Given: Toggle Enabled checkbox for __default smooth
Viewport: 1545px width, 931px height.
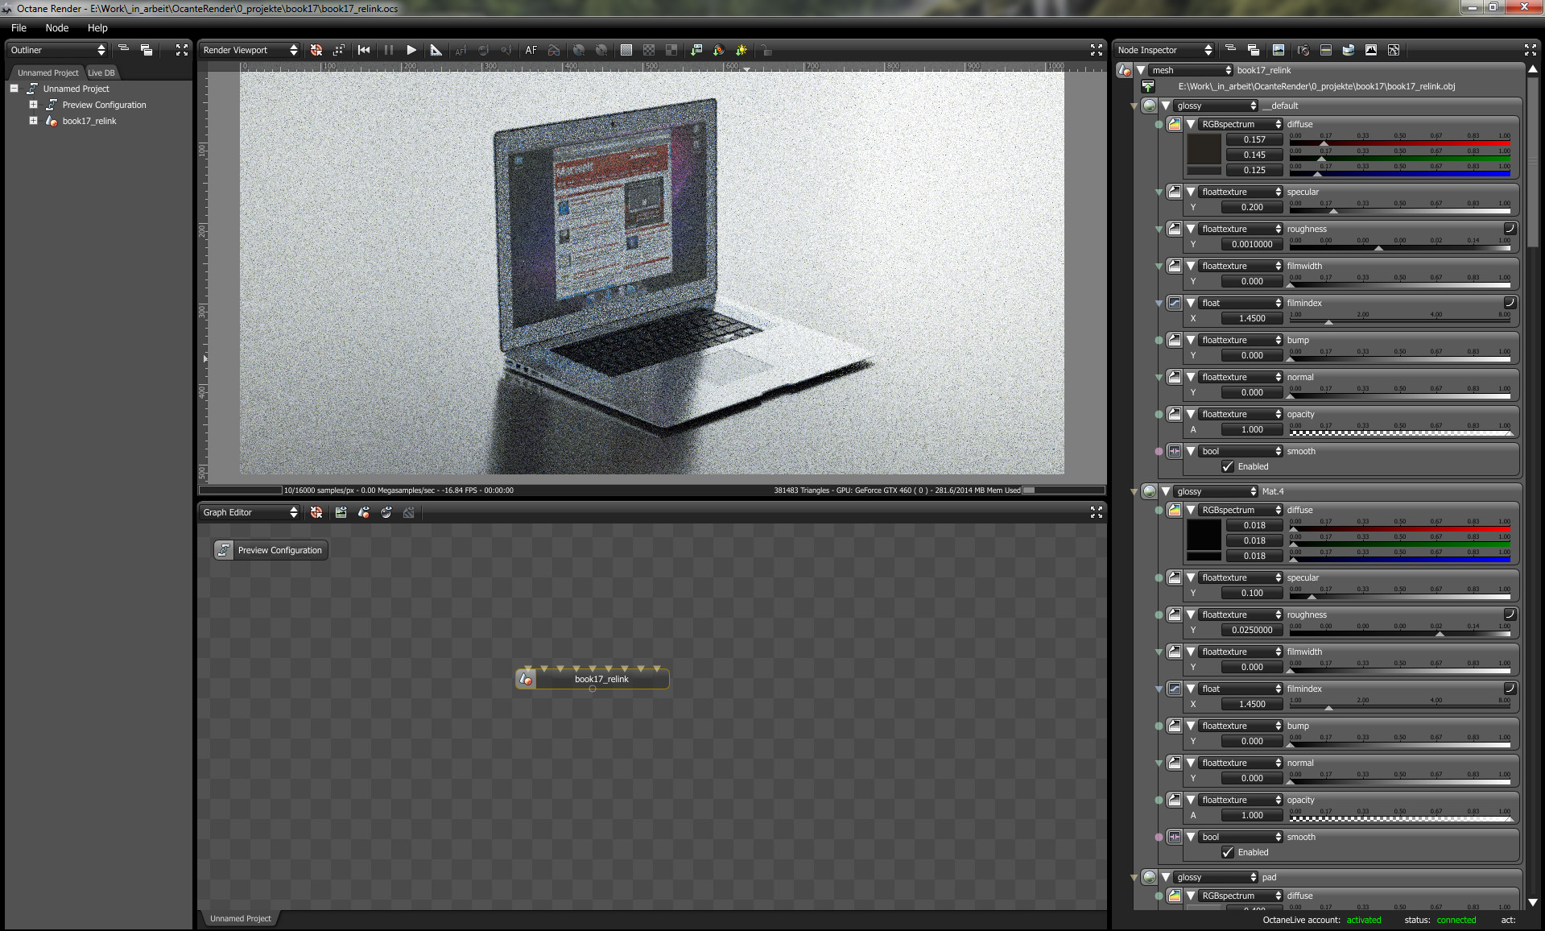Looking at the screenshot, I should [x=1228, y=466].
